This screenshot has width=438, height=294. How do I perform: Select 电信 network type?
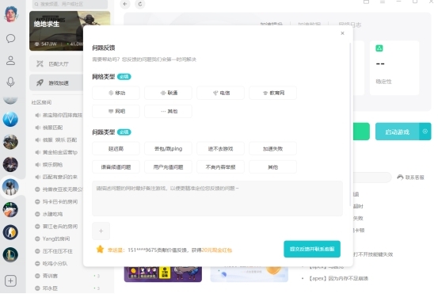[220, 93]
